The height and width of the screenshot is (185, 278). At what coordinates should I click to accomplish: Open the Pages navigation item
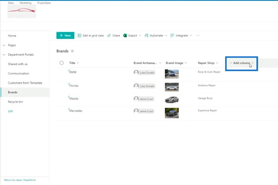point(12,45)
